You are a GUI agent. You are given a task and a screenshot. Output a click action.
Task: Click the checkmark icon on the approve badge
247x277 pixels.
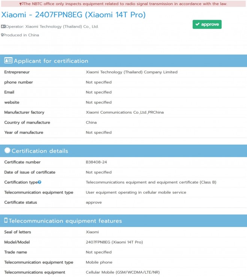pos(197,25)
